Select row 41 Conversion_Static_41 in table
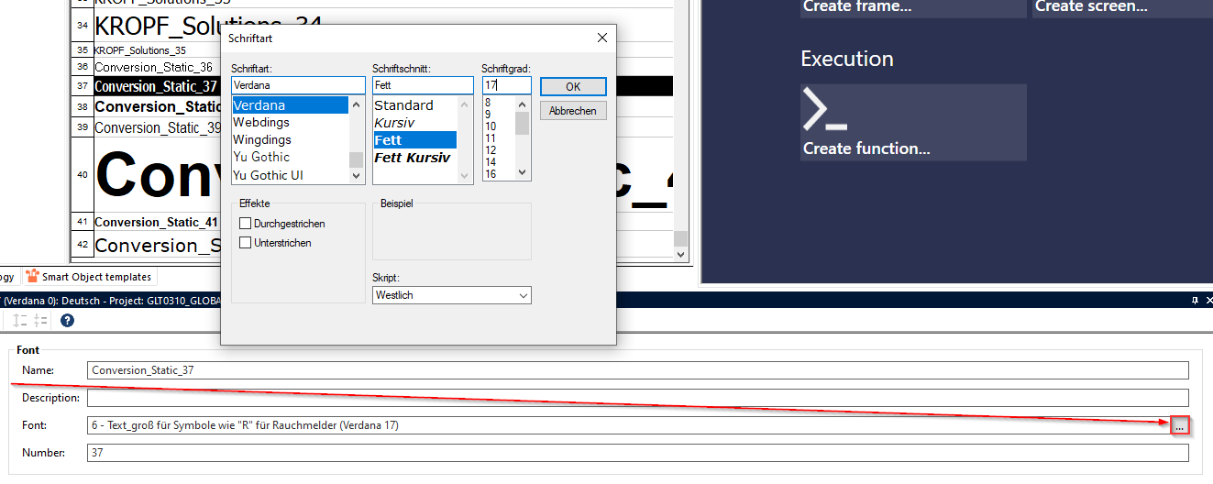1213x484 pixels. 156,222
